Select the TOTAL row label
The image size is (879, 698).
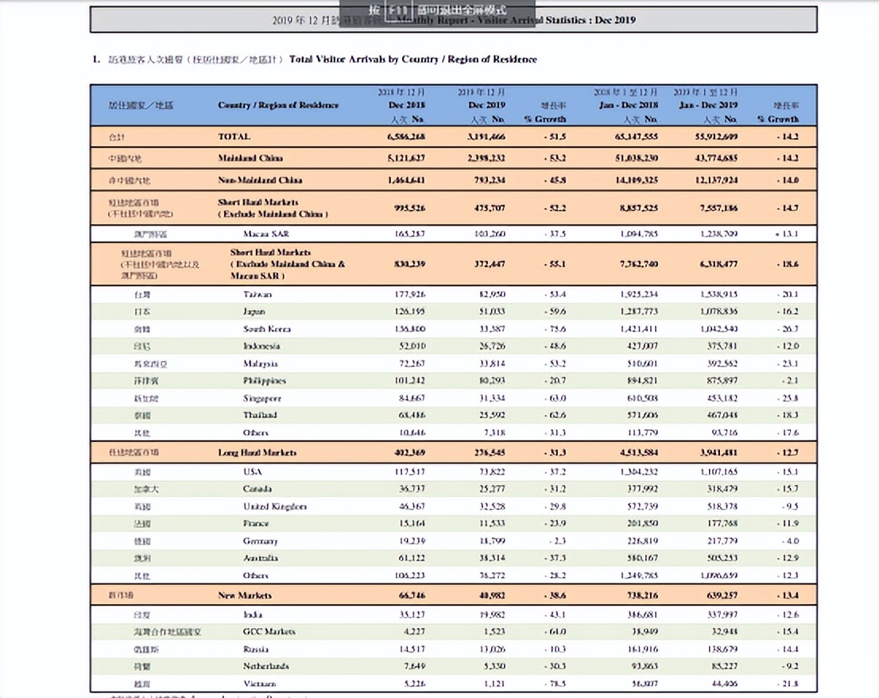[234, 137]
